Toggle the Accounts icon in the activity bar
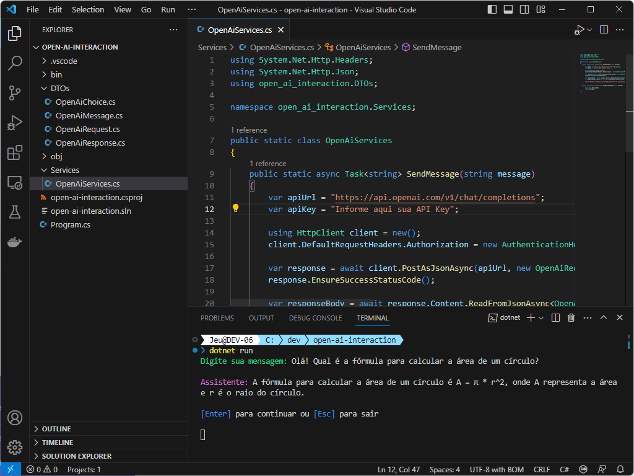 click(15, 418)
